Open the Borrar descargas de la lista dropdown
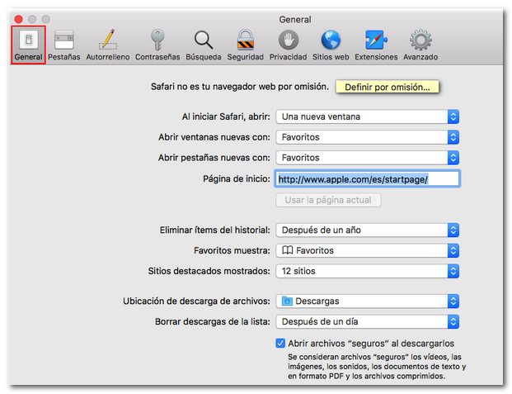The height and width of the screenshot is (394, 512). pos(367,322)
